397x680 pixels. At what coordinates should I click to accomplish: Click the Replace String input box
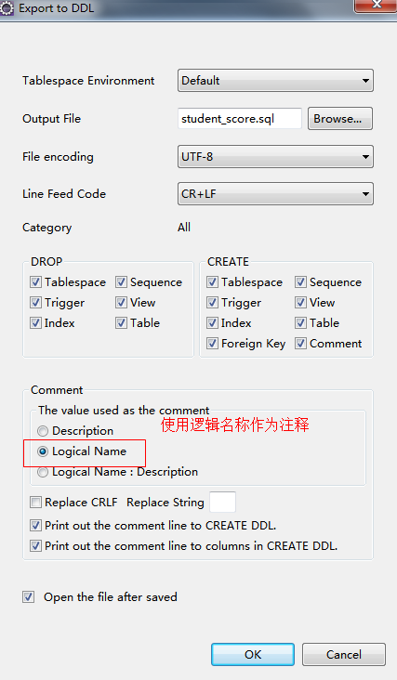[x=222, y=503]
